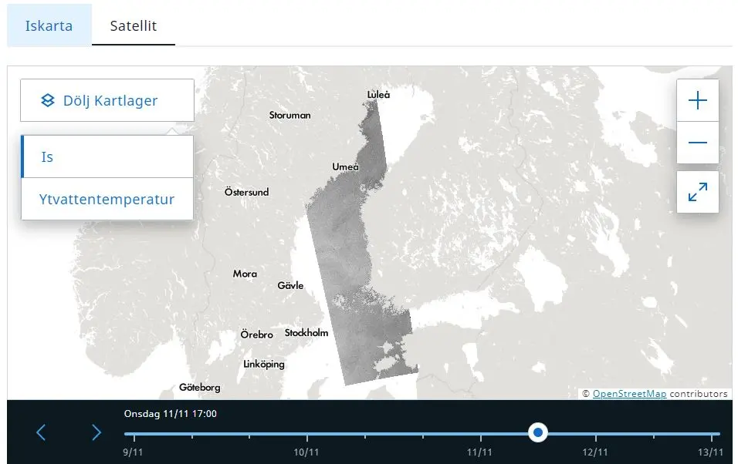
Task: Hide map layers with Dölj Kartlager
Action: pyautogui.click(x=107, y=100)
